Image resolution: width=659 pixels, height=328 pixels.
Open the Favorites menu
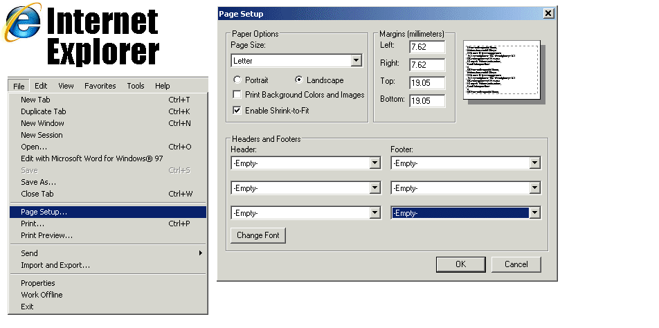tap(100, 86)
